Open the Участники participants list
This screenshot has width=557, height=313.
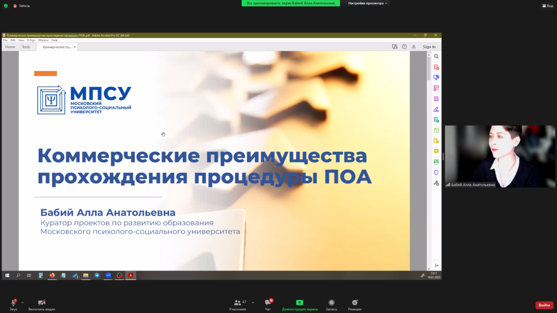[237, 303]
